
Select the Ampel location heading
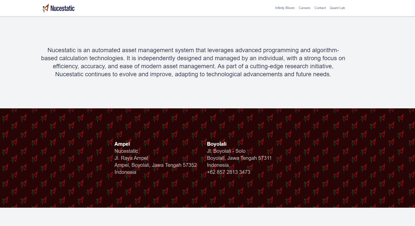click(x=122, y=144)
